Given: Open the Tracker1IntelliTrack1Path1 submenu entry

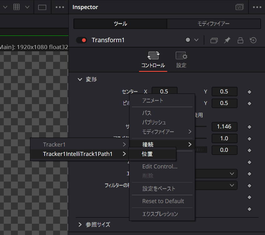Looking at the screenshot, I should point(79,154).
